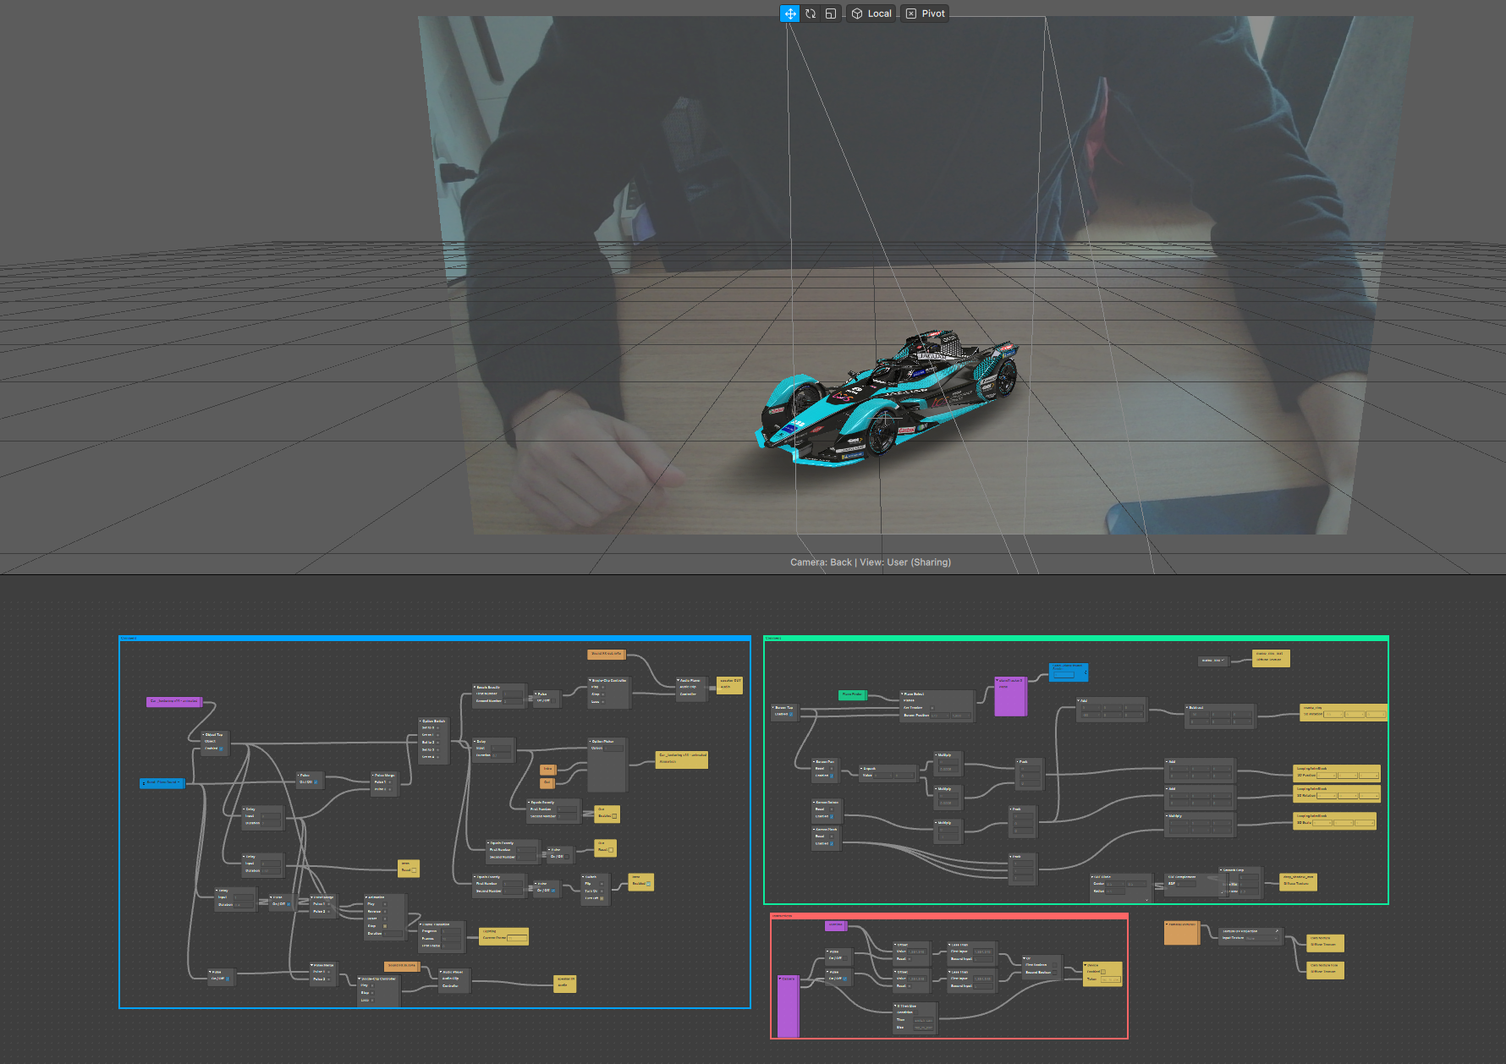The height and width of the screenshot is (1064, 1506).
Task: Collapse the Animation patch node
Action: click(x=366, y=897)
